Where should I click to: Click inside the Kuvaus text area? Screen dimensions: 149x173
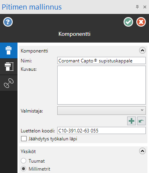pos(101,85)
